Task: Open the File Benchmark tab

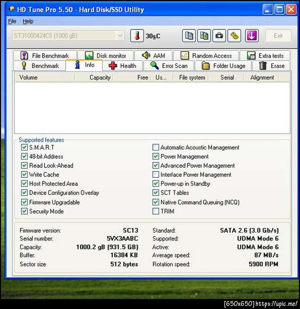Action: 45,55
